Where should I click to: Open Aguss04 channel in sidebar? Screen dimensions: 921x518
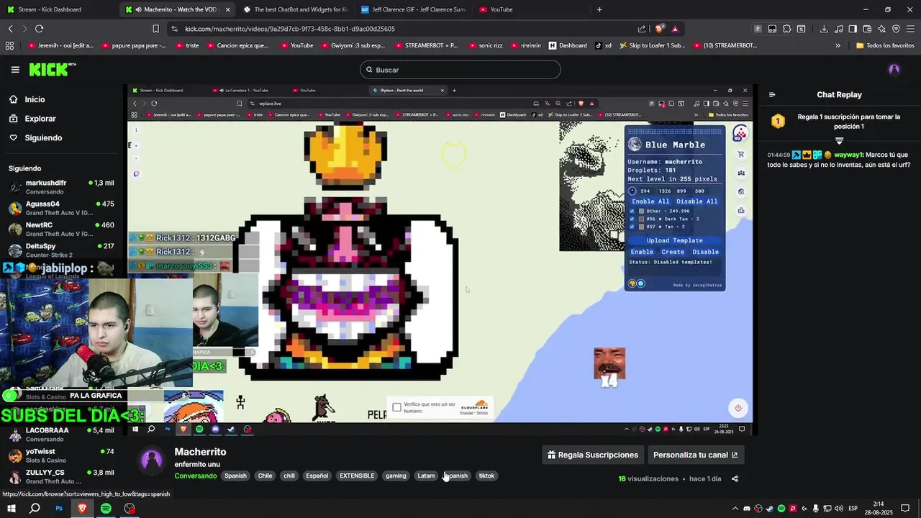(61, 208)
